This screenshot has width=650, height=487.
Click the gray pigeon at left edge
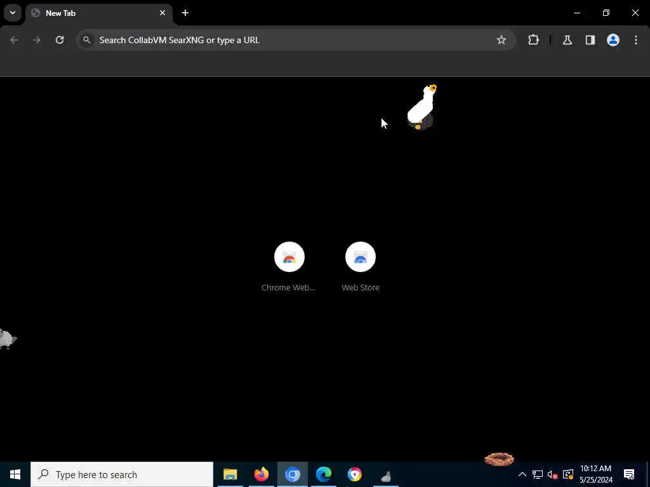tap(8, 339)
